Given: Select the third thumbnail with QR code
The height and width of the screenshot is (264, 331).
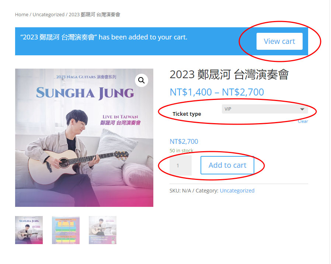Looking at the screenshot, I should point(102,230).
